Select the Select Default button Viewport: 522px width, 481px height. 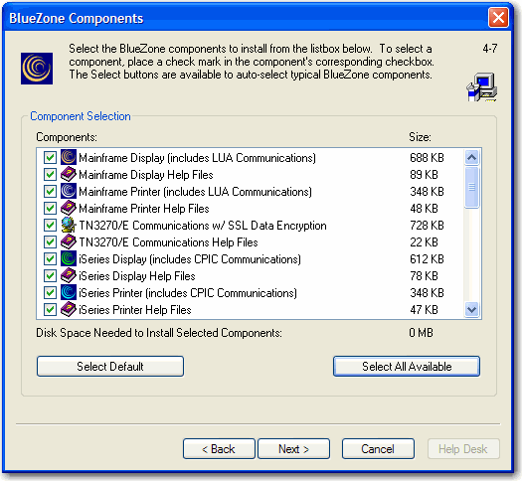pyautogui.click(x=110, y=367)
